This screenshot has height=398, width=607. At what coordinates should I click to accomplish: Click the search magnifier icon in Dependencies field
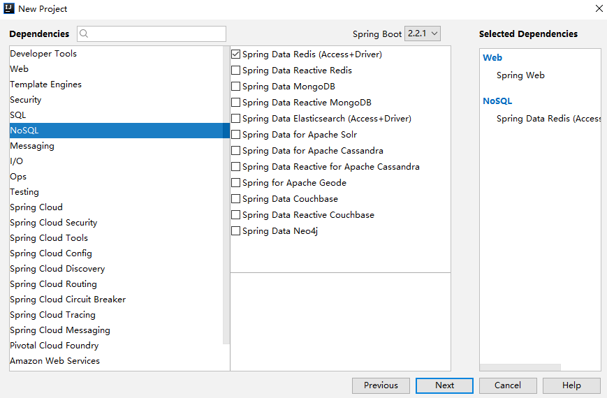[84, 34]
